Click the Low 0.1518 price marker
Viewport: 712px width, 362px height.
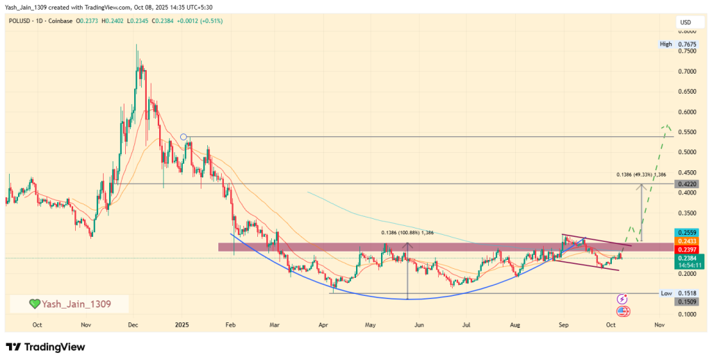678,294
